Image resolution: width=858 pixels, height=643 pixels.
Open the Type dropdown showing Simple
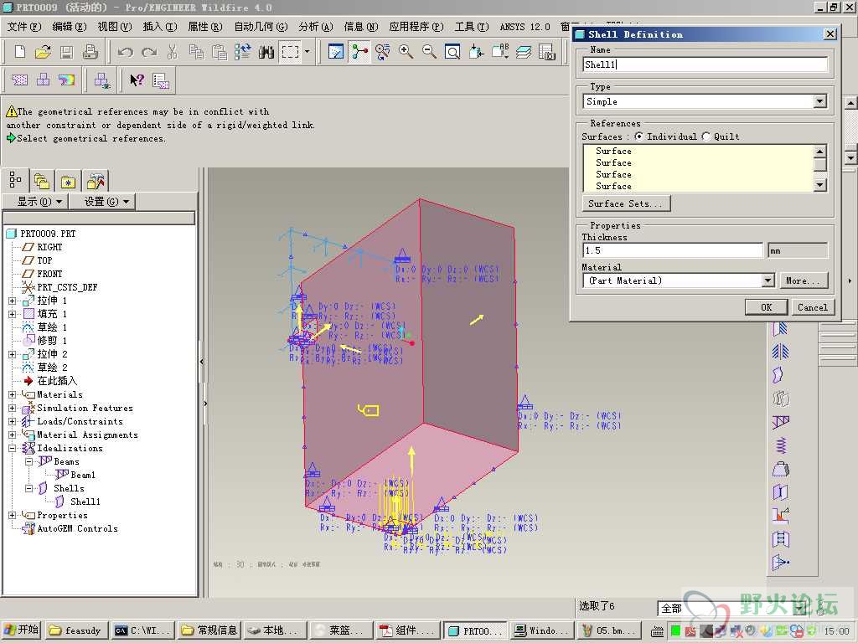click(819, 101)
